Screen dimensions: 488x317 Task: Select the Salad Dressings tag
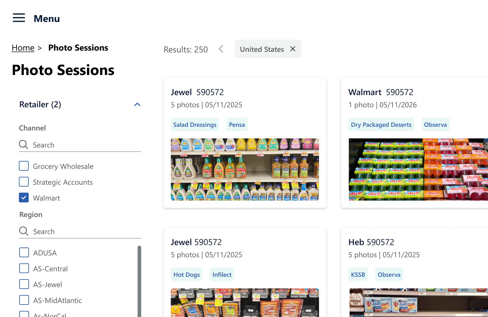click(195, 124)
